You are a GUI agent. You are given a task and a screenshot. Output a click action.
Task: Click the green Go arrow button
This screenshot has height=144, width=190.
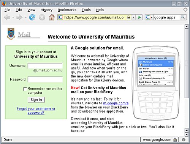pos(139,17)
